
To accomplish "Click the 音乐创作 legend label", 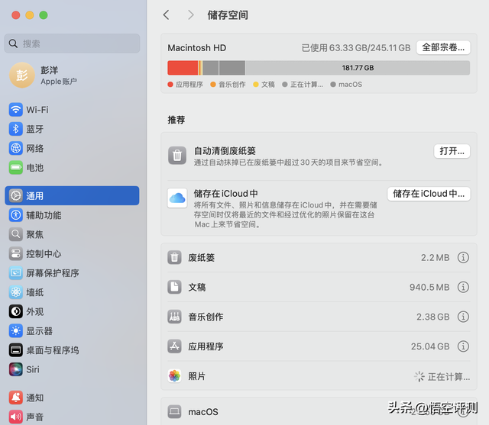I will click(x=232, y=85).
